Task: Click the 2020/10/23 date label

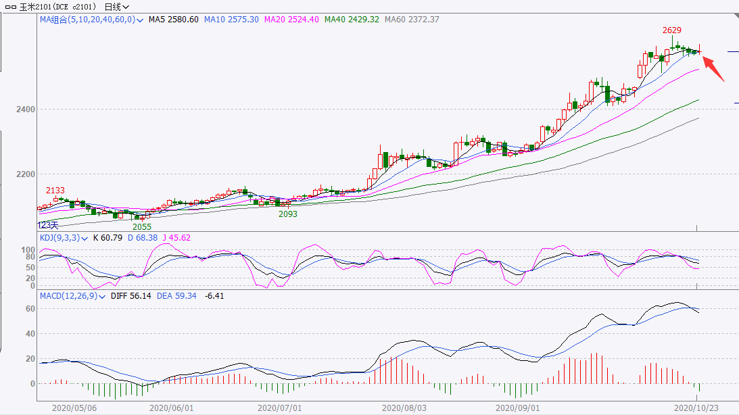Action: (x=696, y=408)
